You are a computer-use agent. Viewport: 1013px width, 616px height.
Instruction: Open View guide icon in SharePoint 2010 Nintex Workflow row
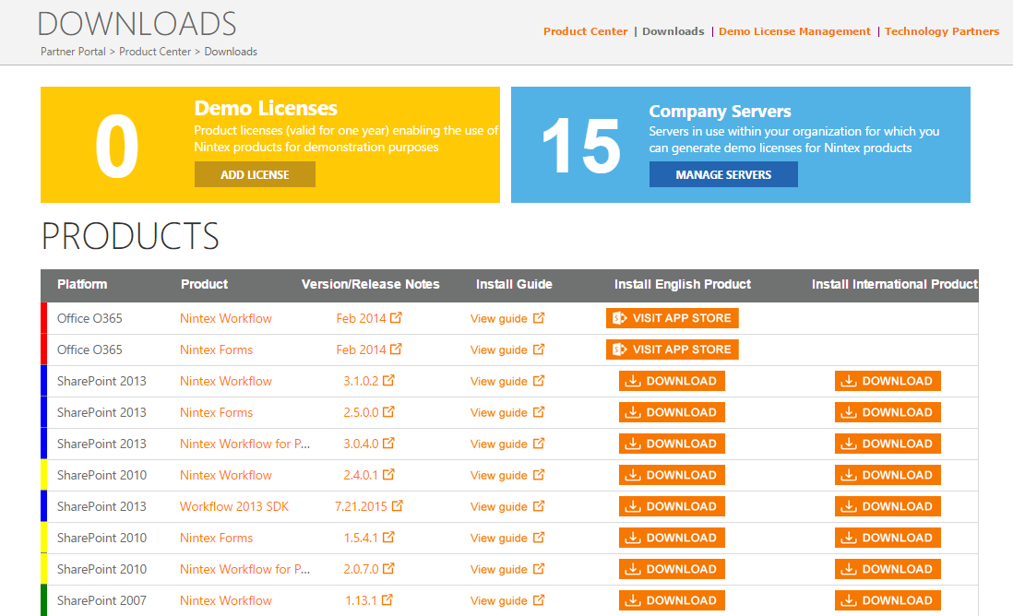539,474
